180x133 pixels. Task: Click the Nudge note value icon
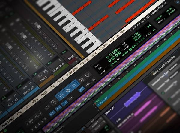[x=164, y=18]
